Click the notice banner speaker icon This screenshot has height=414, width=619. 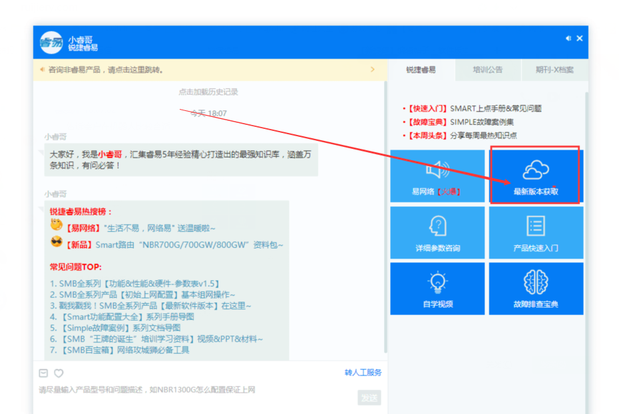pyautogui.click(x=42, y=70)
